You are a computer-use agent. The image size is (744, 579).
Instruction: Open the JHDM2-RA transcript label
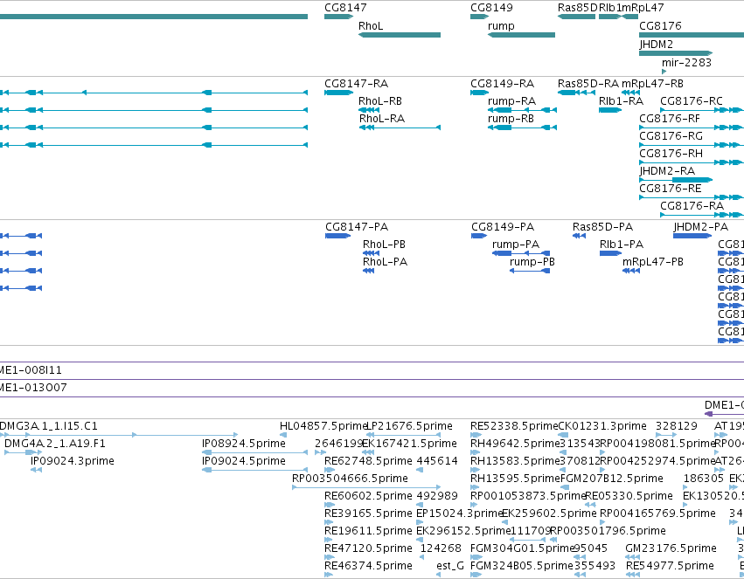(667, 171)
